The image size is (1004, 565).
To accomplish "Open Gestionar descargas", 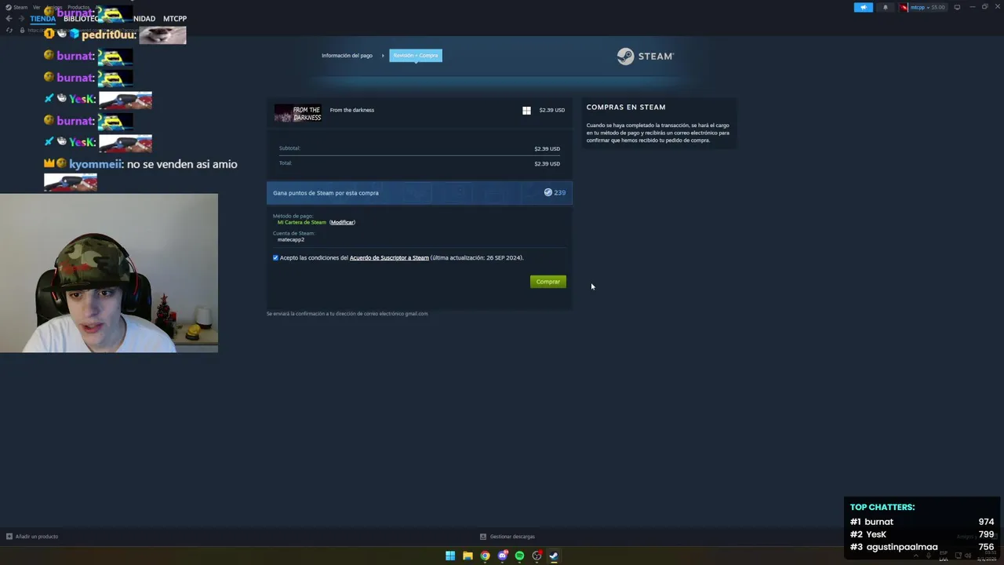I will 512,537.
